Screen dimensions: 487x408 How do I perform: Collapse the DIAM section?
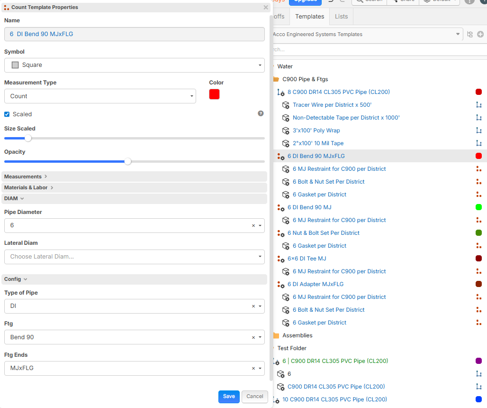[14, 198]
